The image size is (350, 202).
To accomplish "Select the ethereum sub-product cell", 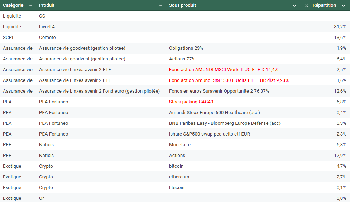I will click(179, 177).
